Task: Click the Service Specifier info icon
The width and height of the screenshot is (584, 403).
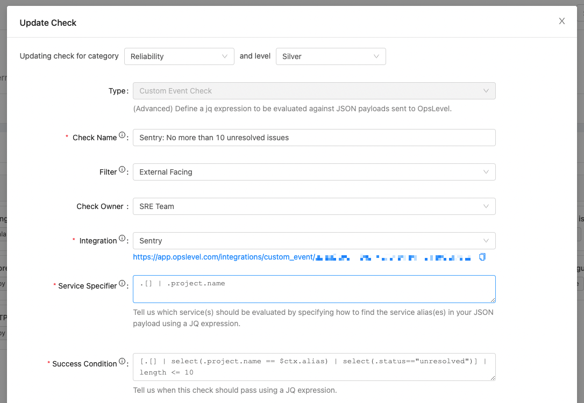Action: [122, 284]
